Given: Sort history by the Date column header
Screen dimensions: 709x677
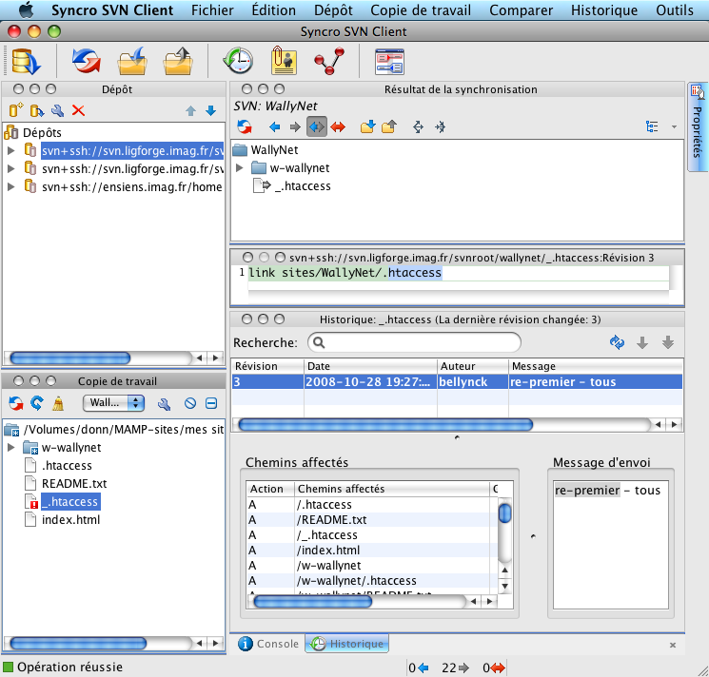Looking at the screenshot, I should 370,366.
